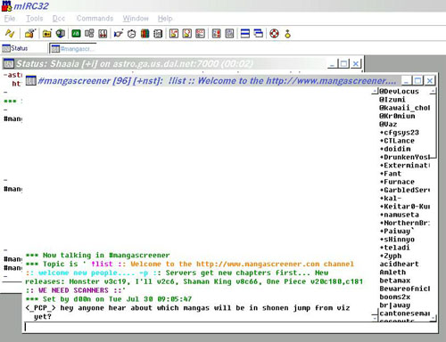This screenshot has height=342, width=446.
Task: Click the nick list scroll down arrow
Action: pyautogui.click(x=434, y=318)
